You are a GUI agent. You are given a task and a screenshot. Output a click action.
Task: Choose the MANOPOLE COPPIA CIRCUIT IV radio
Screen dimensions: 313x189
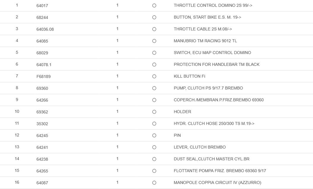(154, 183)
